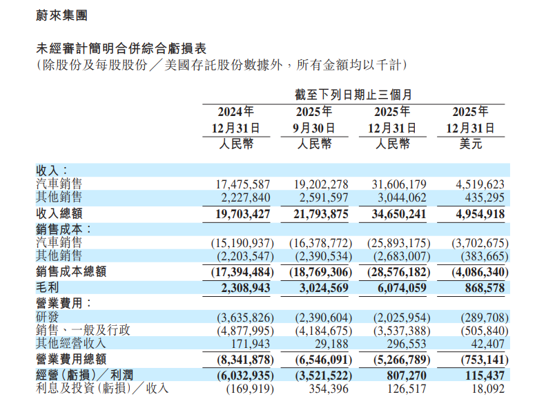Click the value (2,683,007)
The image size is (535, 408).
[402, 257]
